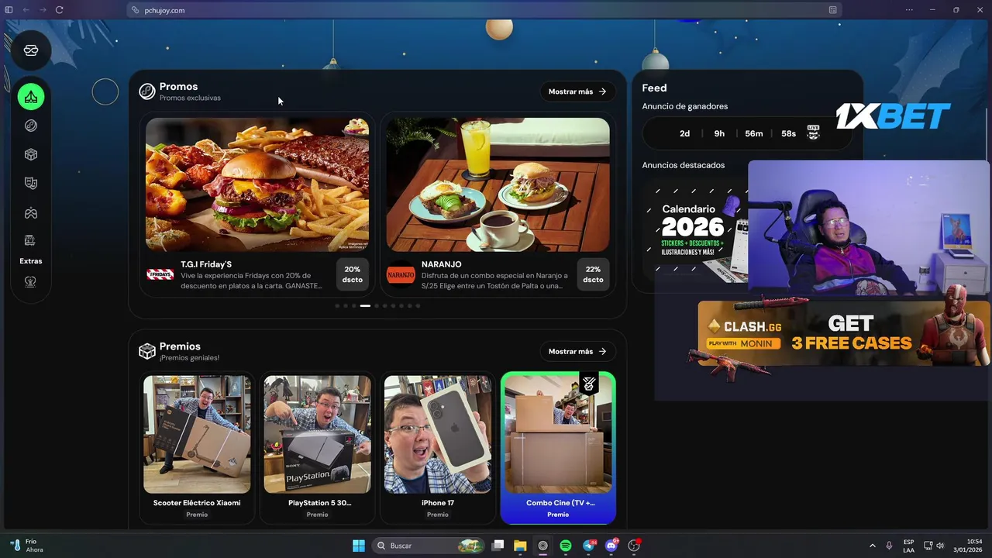Image resolution: width=992 pixels, height=558 pixels.
Task: Open the gamepad icon in the sidebar
Action: coord(31,213)
